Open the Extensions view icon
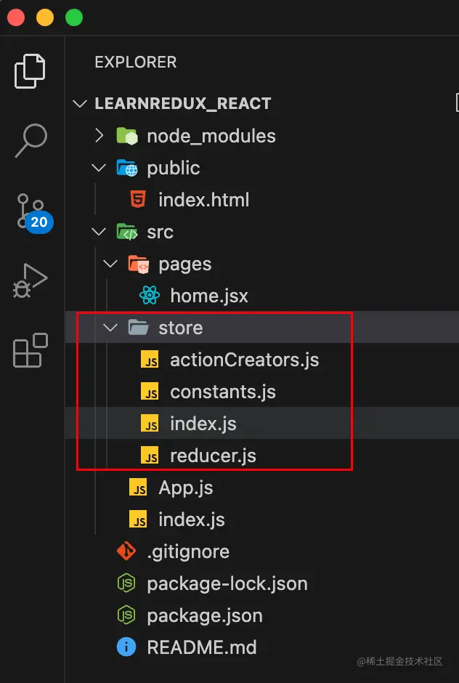Viewport: 459px width, 683px height. tap(31, 350)
